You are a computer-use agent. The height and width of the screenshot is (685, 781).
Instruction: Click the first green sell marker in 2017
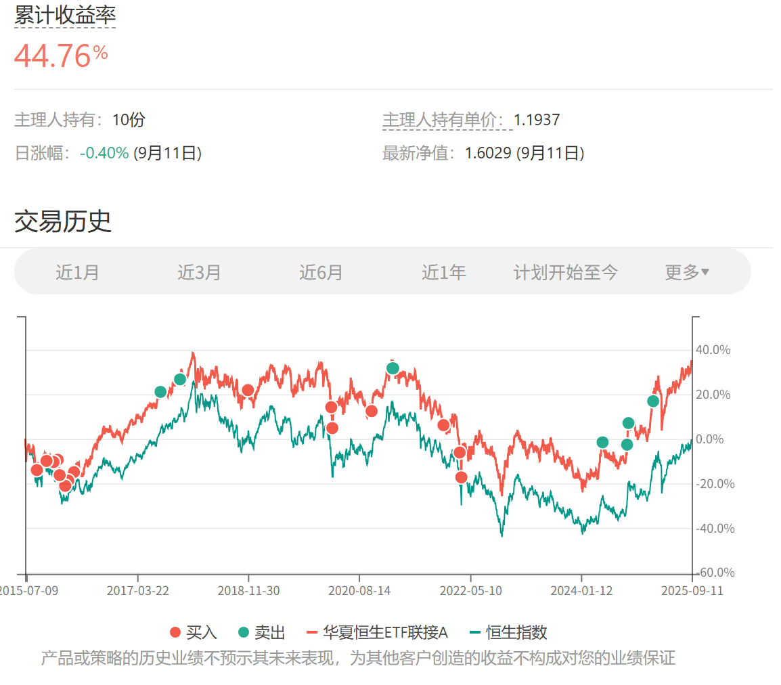(x=160, y=392)
